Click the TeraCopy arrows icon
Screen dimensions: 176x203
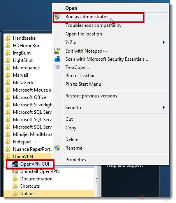(x=58, y=67)
